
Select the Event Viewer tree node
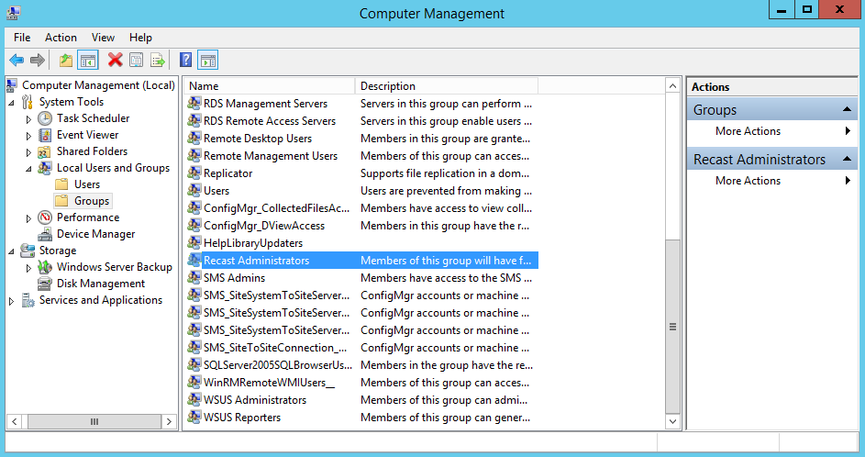[87, 135]
